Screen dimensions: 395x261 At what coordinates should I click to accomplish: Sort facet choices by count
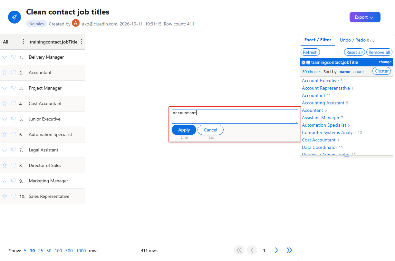point(359,72)
